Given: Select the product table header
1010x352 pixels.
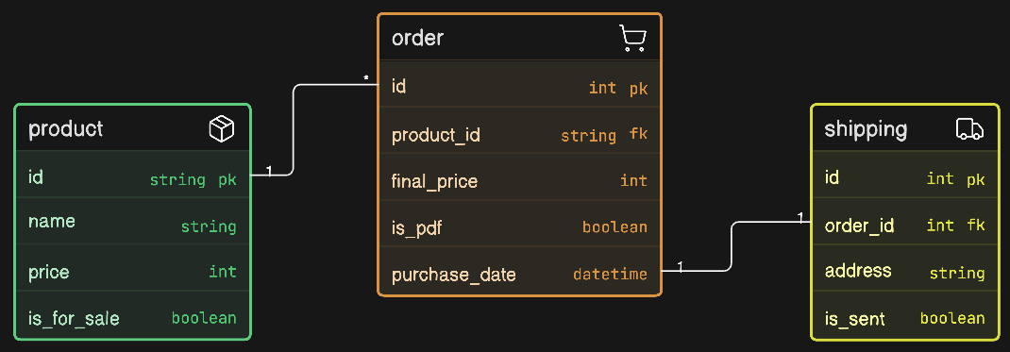Looking at the screenshot, I should click(132, 128).
